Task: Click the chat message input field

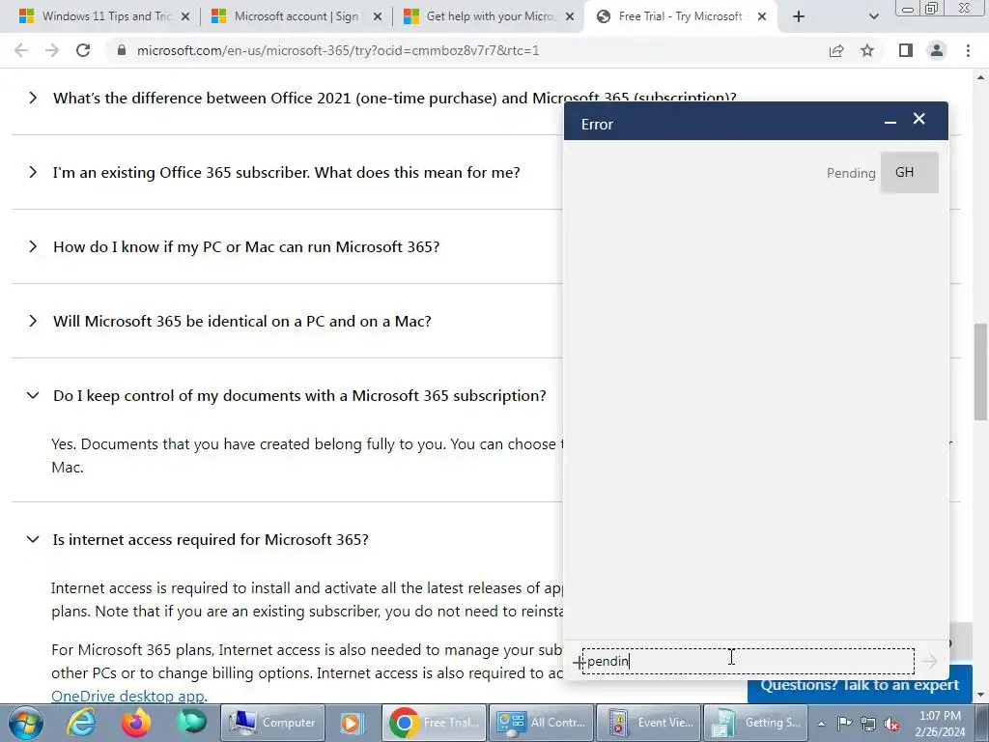Action: click(749, 661)
